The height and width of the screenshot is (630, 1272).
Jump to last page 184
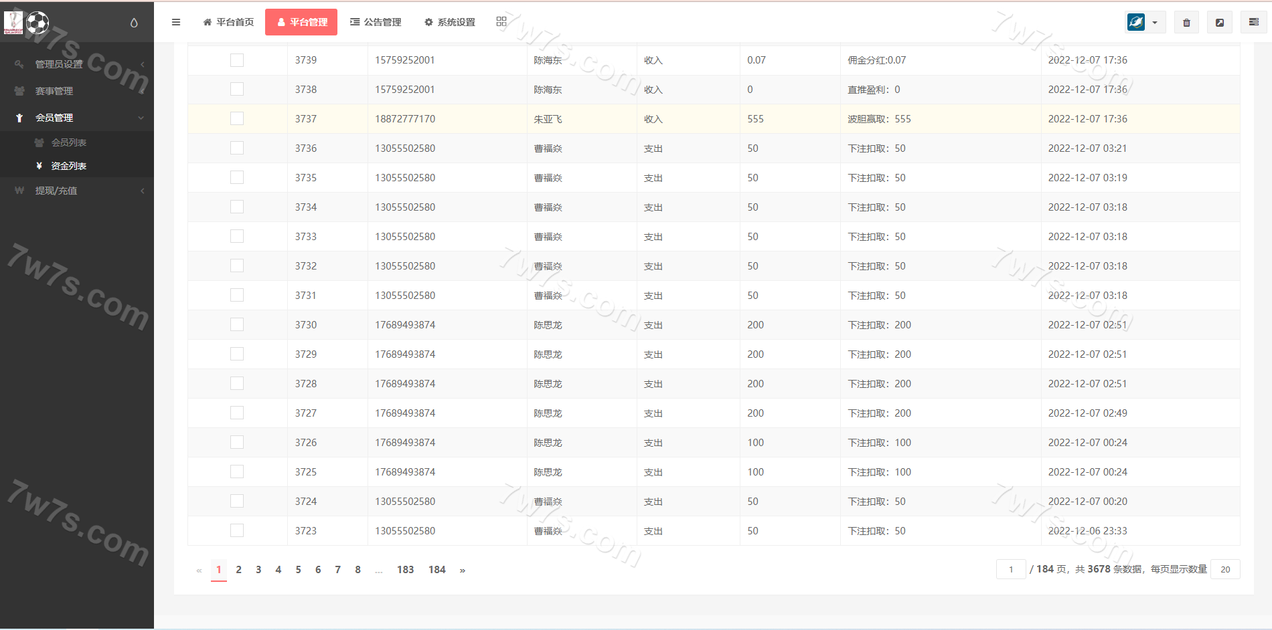pos(436,570)
